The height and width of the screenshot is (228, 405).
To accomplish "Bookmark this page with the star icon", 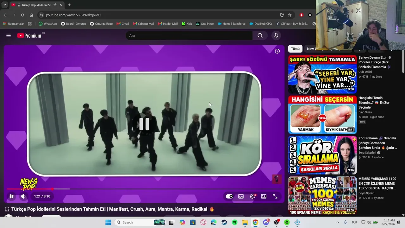I will [290, 15].
